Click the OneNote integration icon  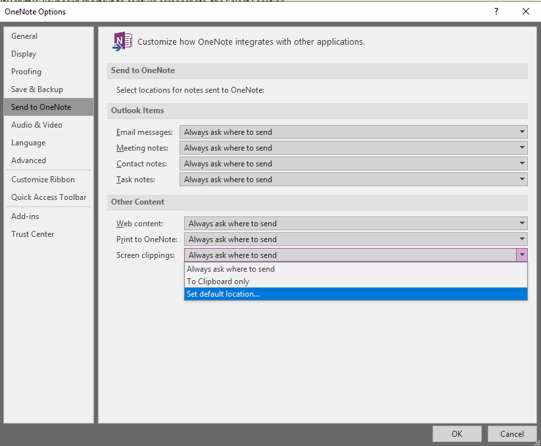click(122, 41)
